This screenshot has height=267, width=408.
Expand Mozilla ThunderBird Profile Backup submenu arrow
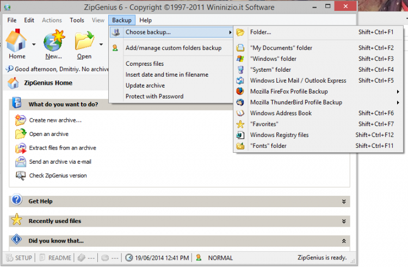pos(398,102)
